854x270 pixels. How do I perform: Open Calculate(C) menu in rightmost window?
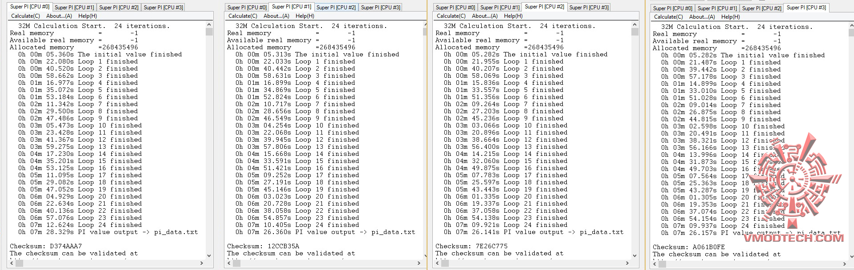pyautogui.click(x=668, y=17)
